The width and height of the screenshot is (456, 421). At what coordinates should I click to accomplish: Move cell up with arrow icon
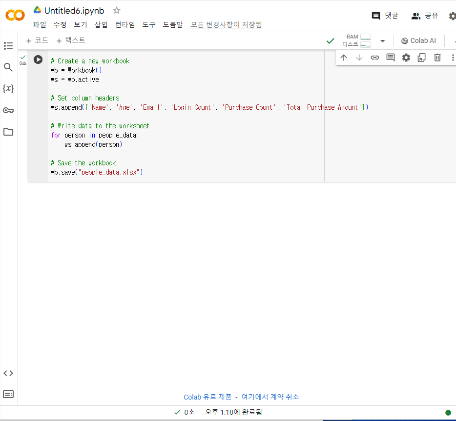tap(344, 58)
